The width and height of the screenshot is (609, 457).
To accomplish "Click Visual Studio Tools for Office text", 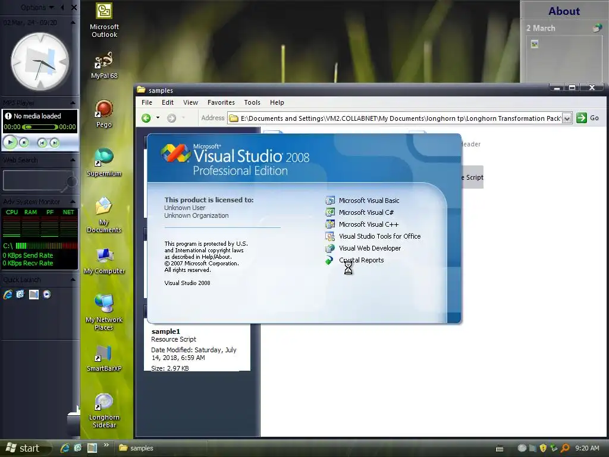I will coord(379,236).
